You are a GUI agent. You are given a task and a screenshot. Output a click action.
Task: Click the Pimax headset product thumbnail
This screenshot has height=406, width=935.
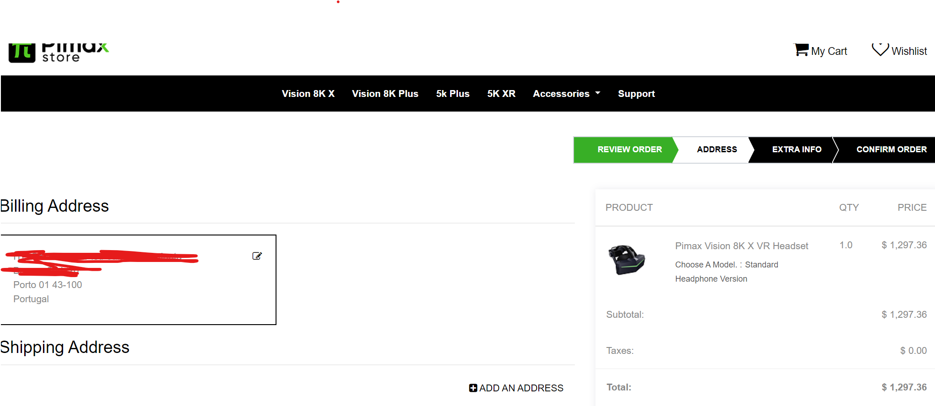coord(627,260)
